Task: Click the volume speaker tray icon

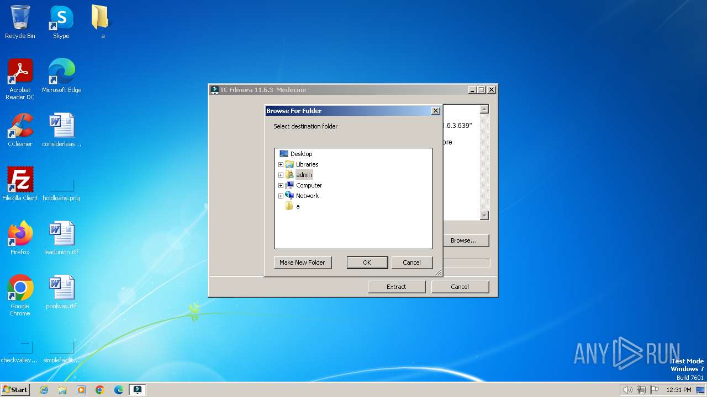Action: [627, 390]
